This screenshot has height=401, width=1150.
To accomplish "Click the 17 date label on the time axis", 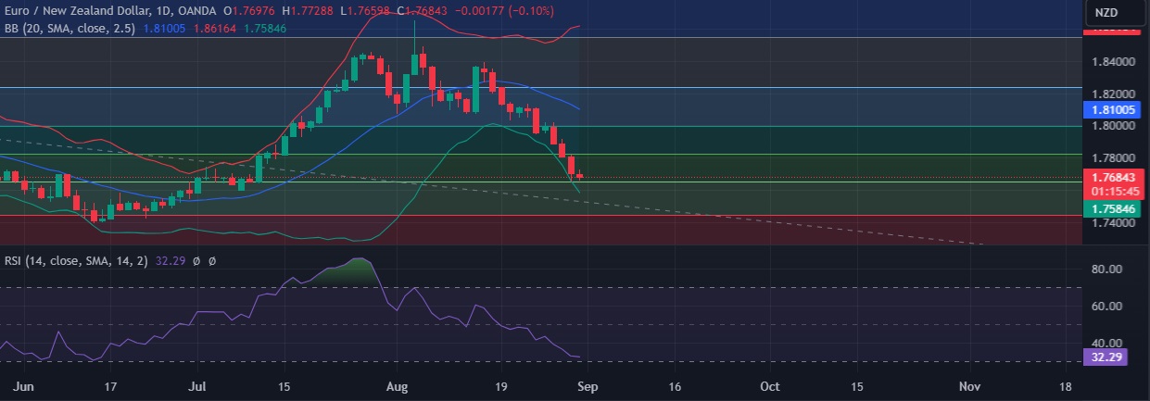I will click(x=111, y=385).
